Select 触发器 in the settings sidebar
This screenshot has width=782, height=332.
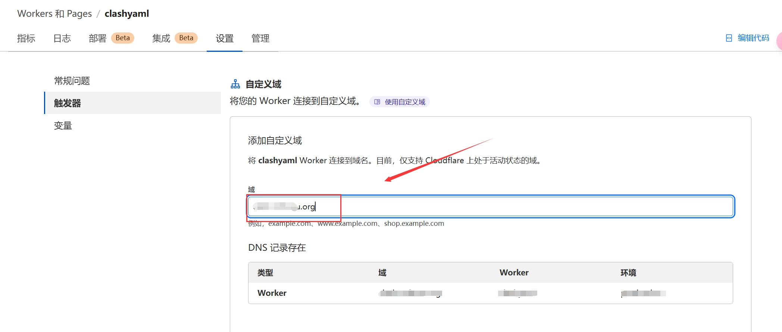[68, 103]
